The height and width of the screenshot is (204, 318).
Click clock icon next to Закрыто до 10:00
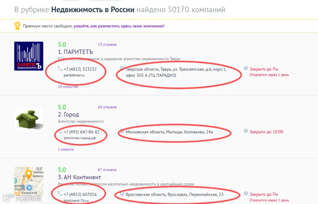pos(246,131)
